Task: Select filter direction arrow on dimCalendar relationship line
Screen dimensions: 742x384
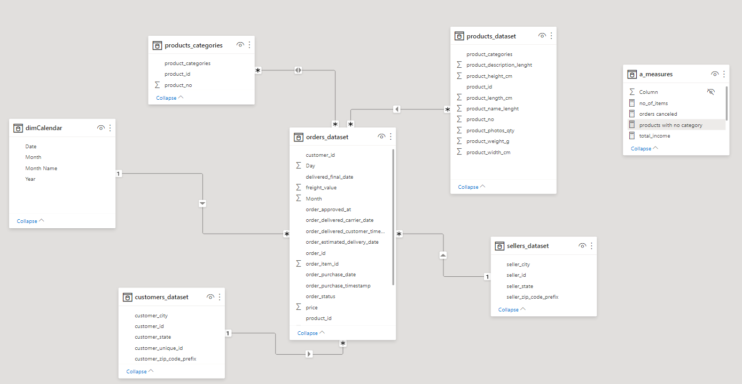Action: click(x=202, y=203)
